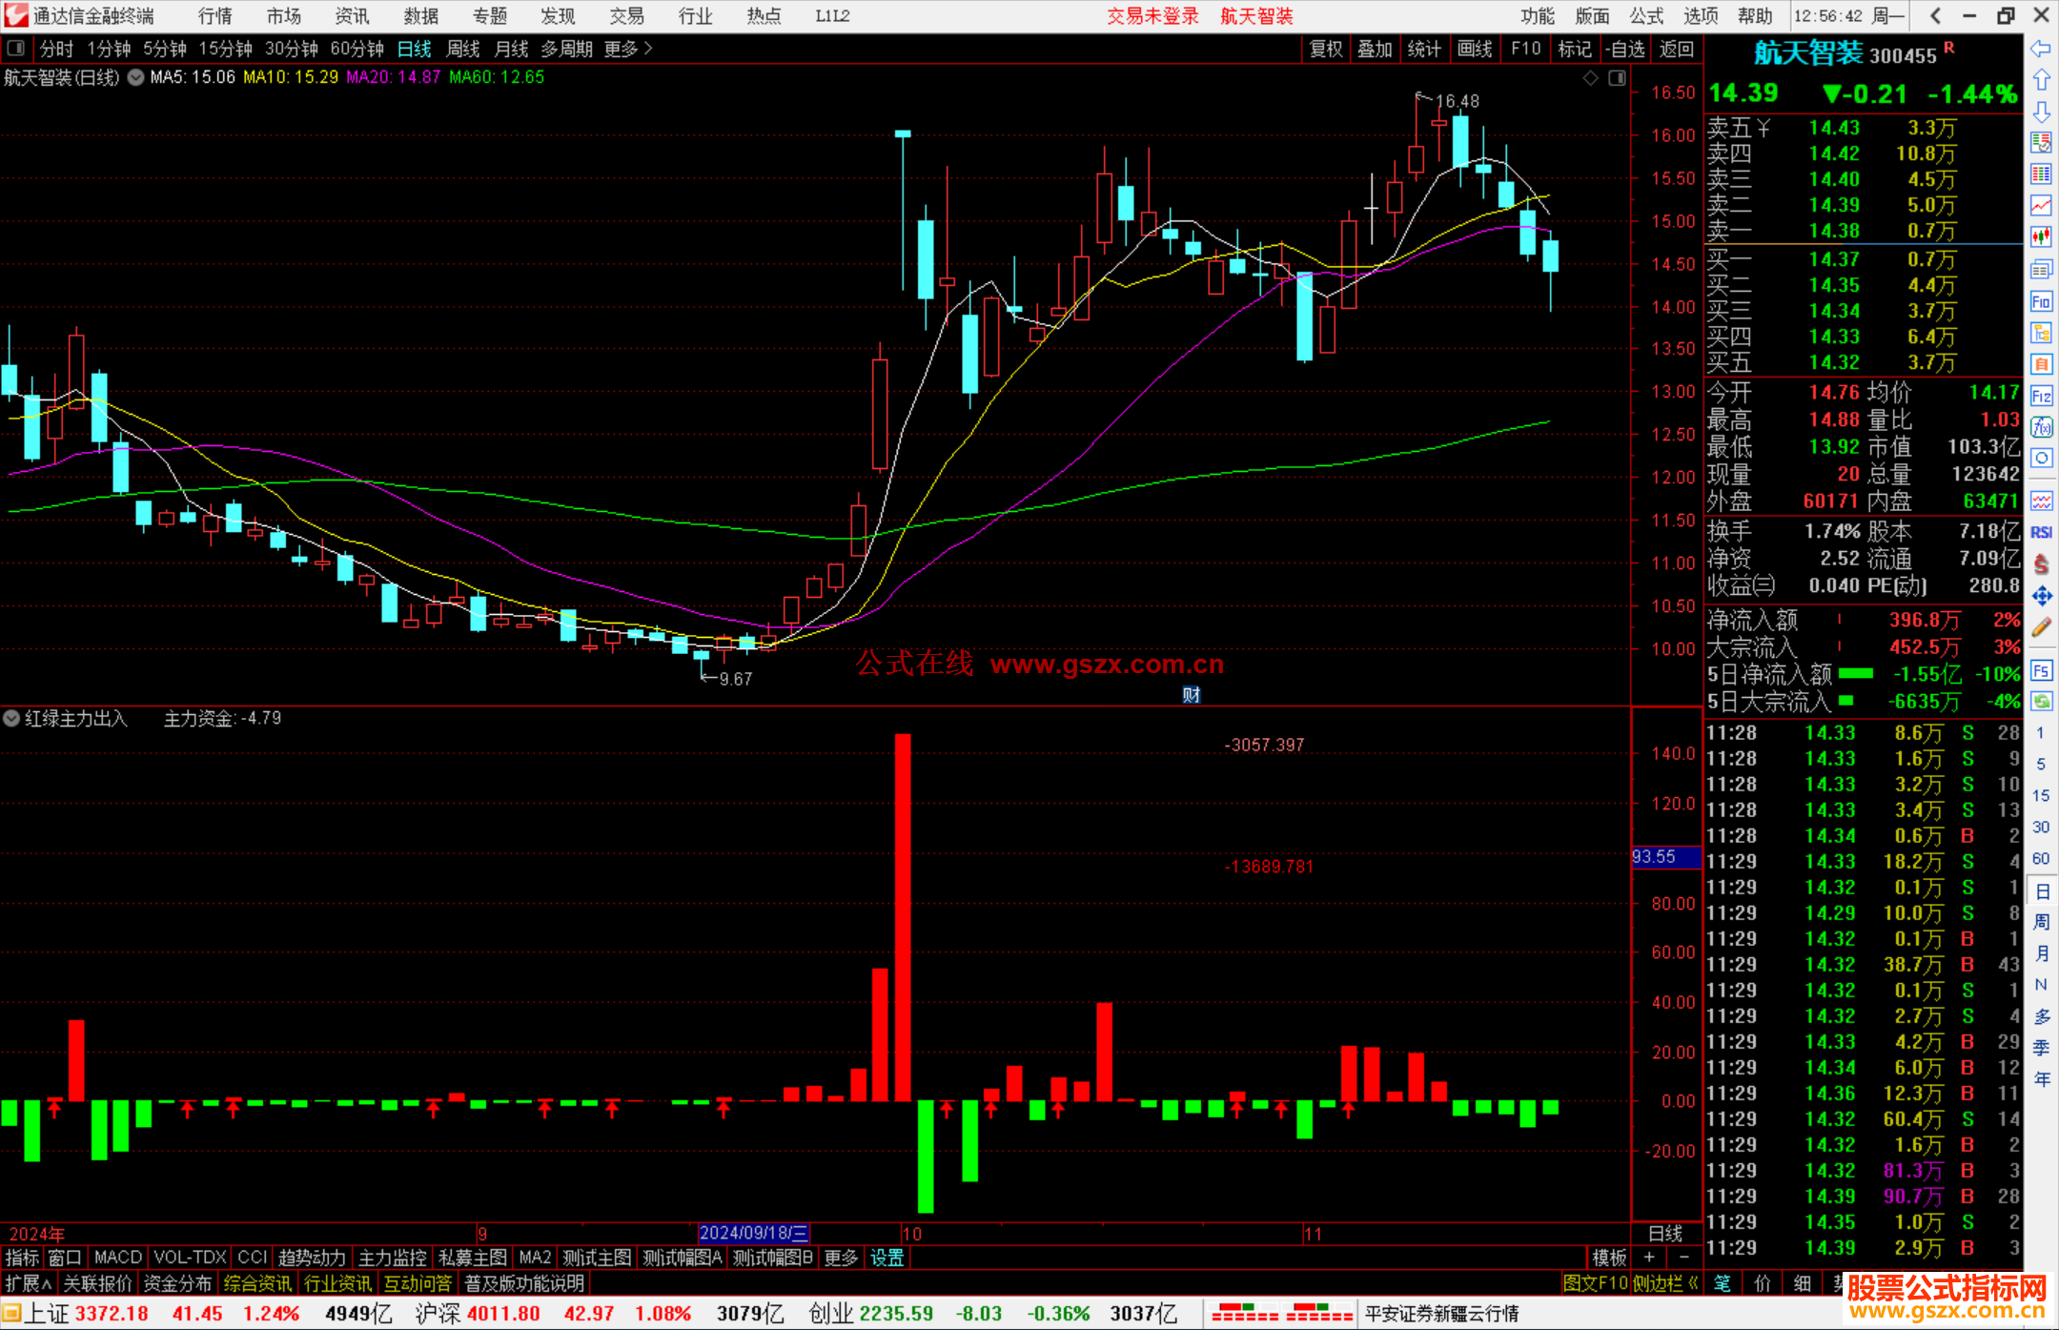Viewport: 2059px width, 1330px height.
Task: Select 月 monthly period in right sidebar
Action: 2041,953
